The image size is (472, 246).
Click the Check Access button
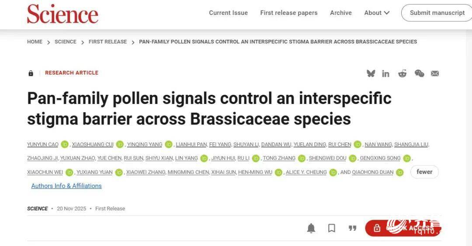click(403, 228)
